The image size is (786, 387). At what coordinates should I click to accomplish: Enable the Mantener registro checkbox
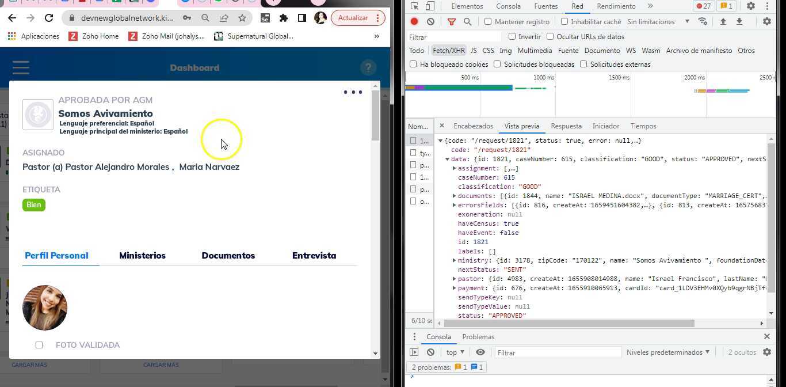[x=488, y=22]
